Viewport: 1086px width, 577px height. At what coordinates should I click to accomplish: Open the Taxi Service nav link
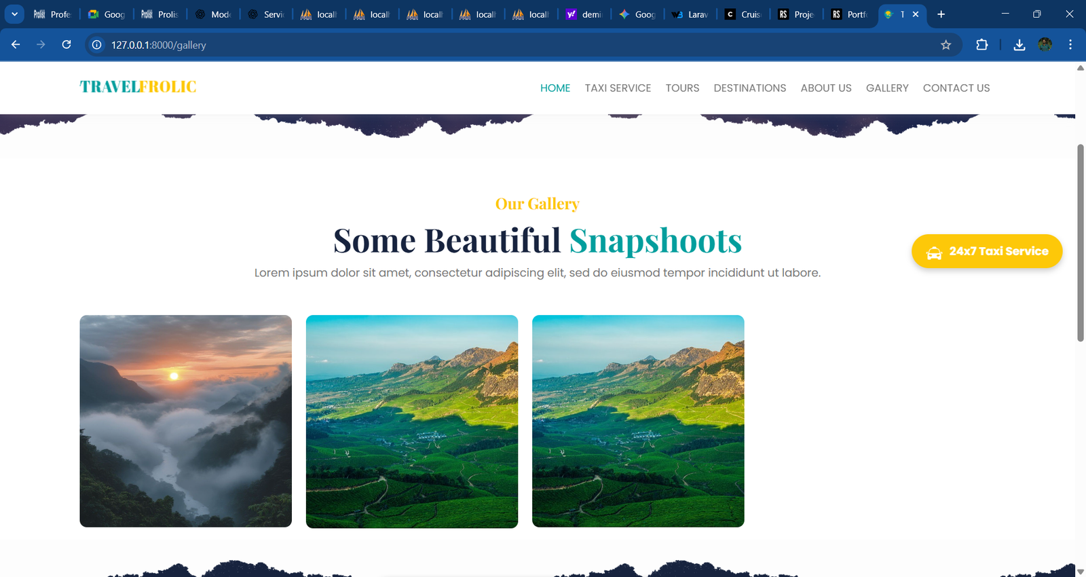coord(618,88)
